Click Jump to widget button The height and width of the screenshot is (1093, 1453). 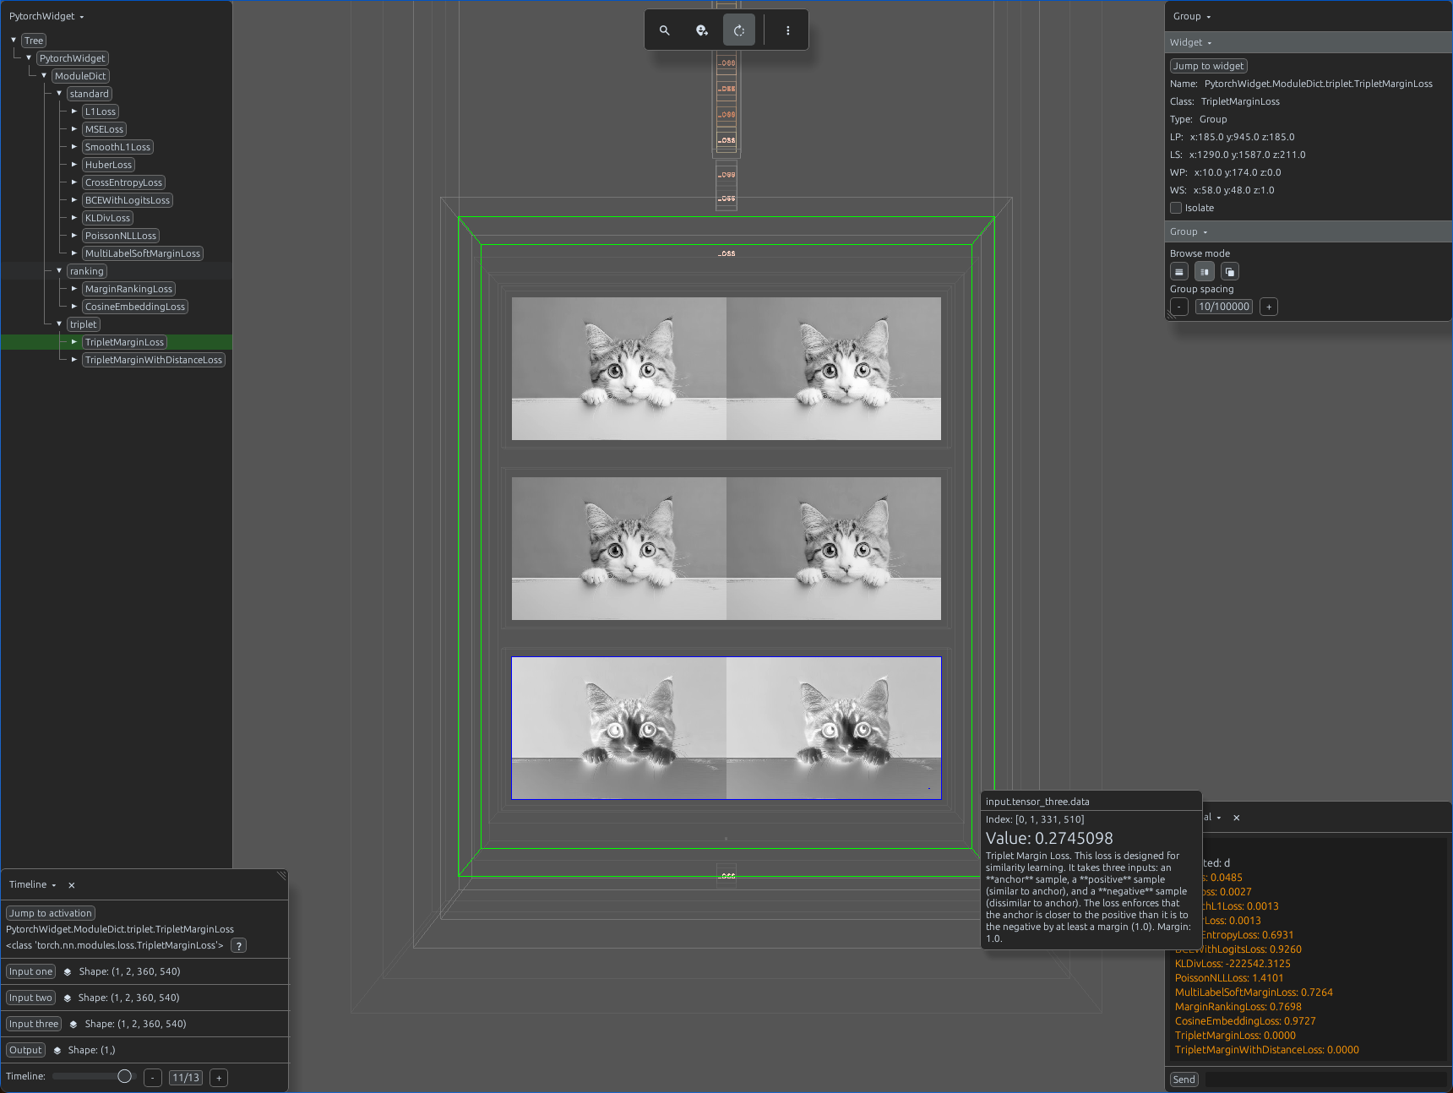tap(1208, 66)
